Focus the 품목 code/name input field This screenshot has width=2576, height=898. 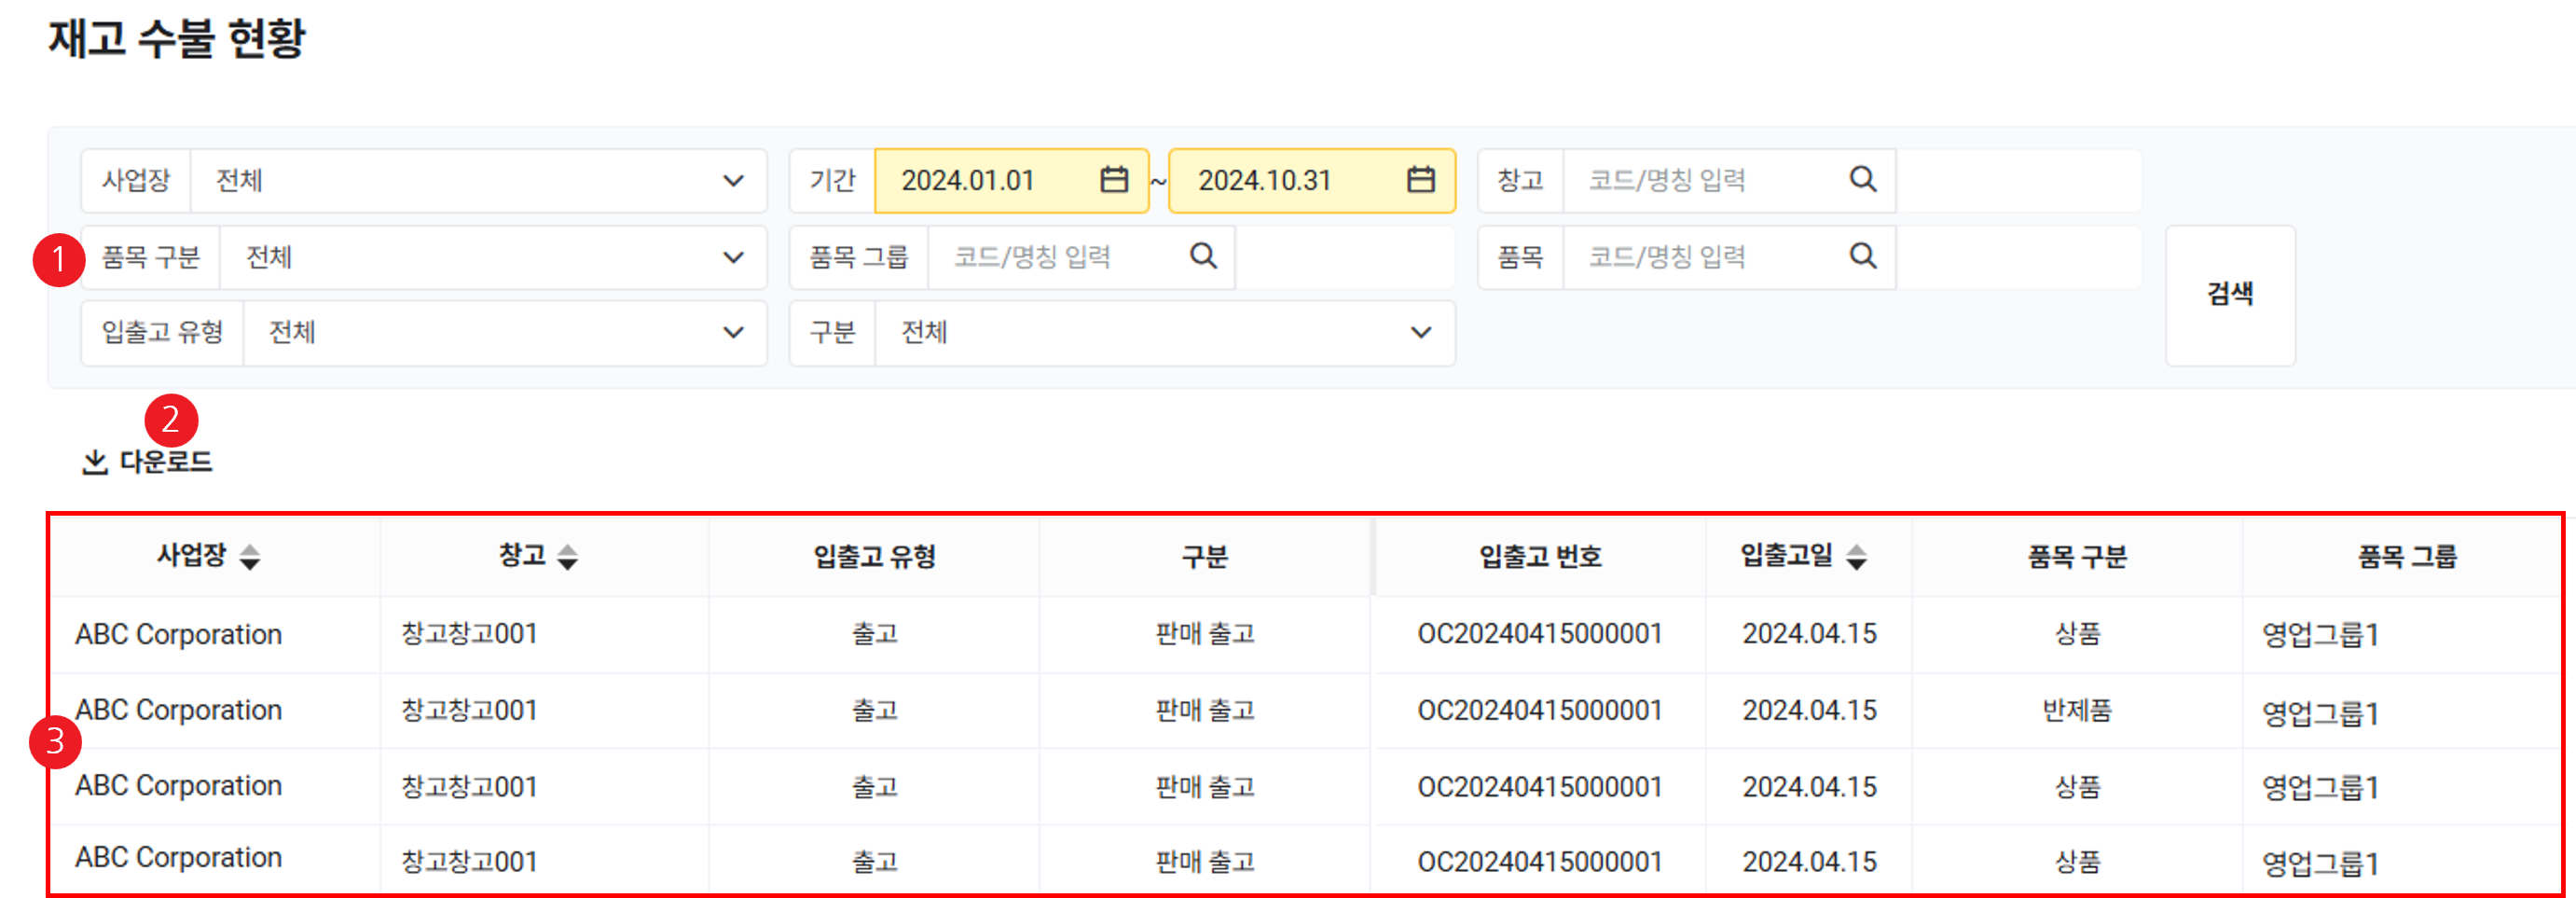(x=1700, y=258)
